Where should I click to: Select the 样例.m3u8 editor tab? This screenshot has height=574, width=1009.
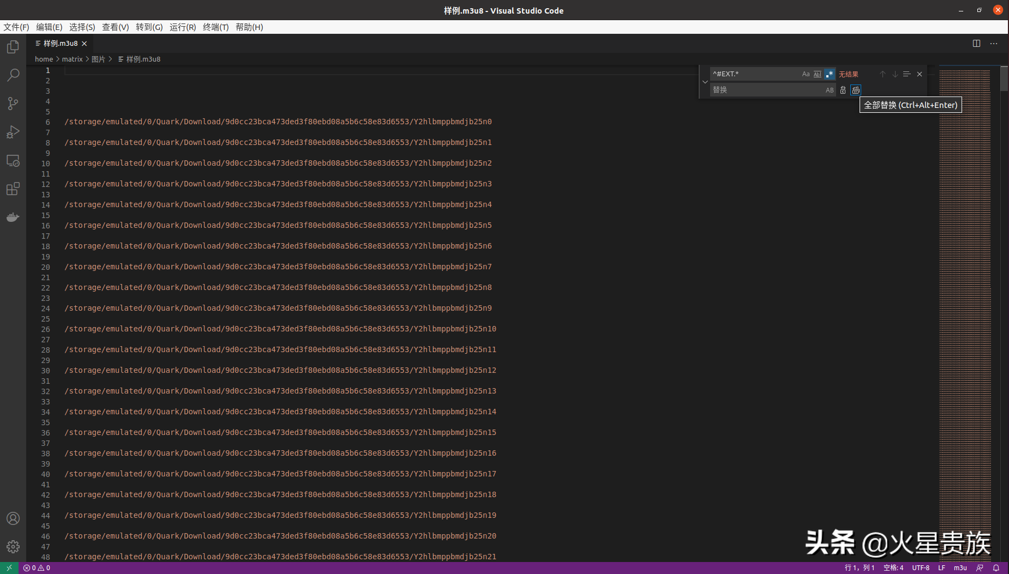coord(61,44)
